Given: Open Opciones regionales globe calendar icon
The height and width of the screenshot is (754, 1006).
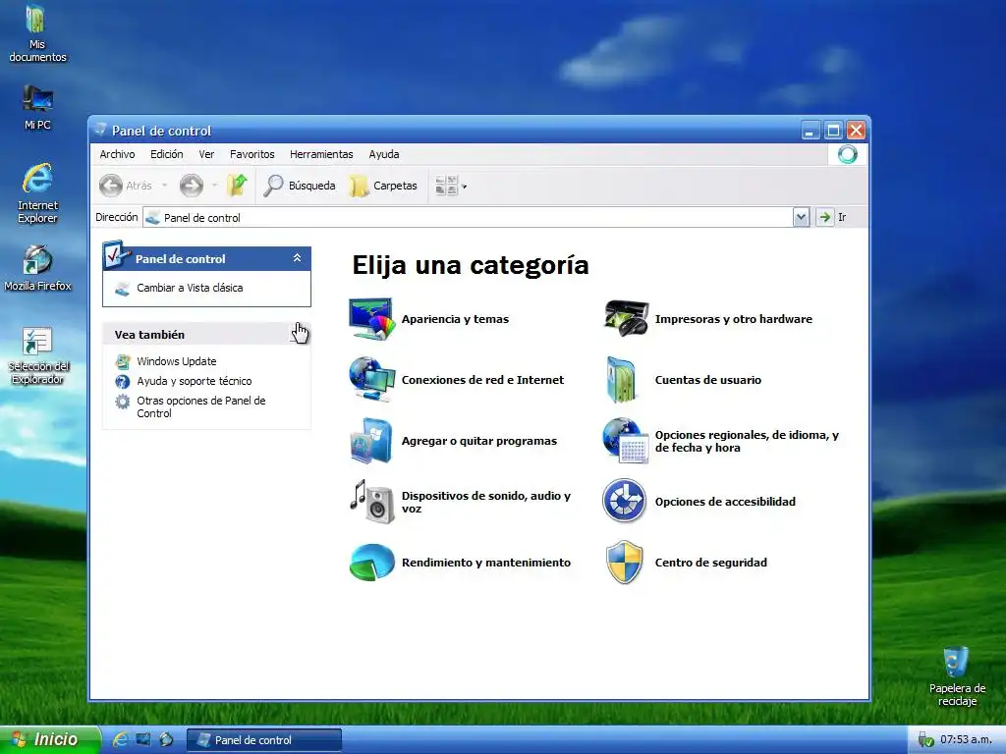Looking at the screenshot, I should click(625, 441).
